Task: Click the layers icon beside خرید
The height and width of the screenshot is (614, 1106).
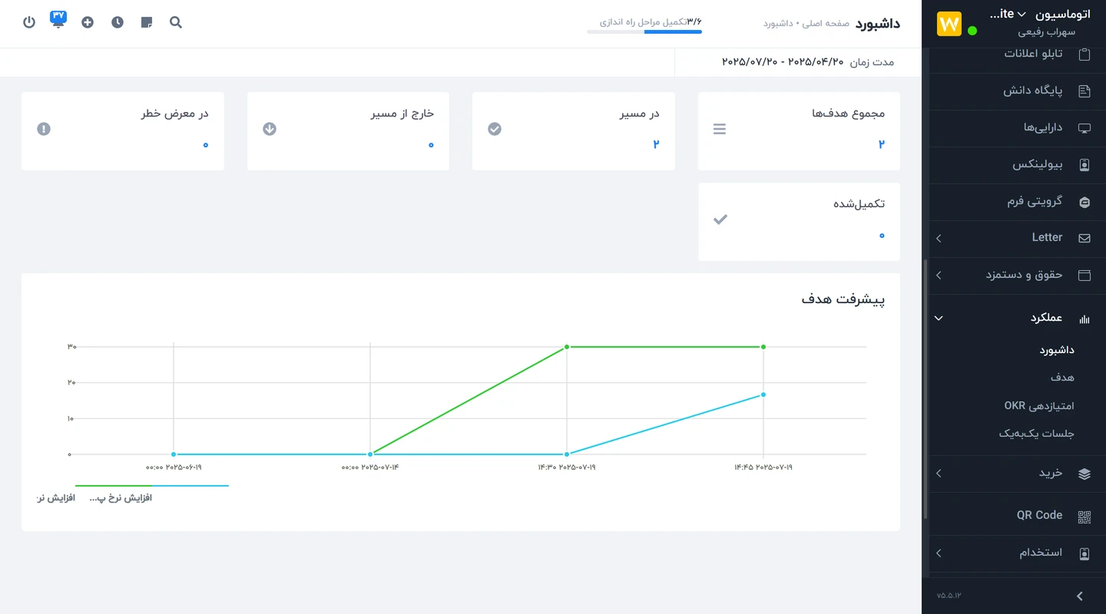Action: (x=1084, y=474)
